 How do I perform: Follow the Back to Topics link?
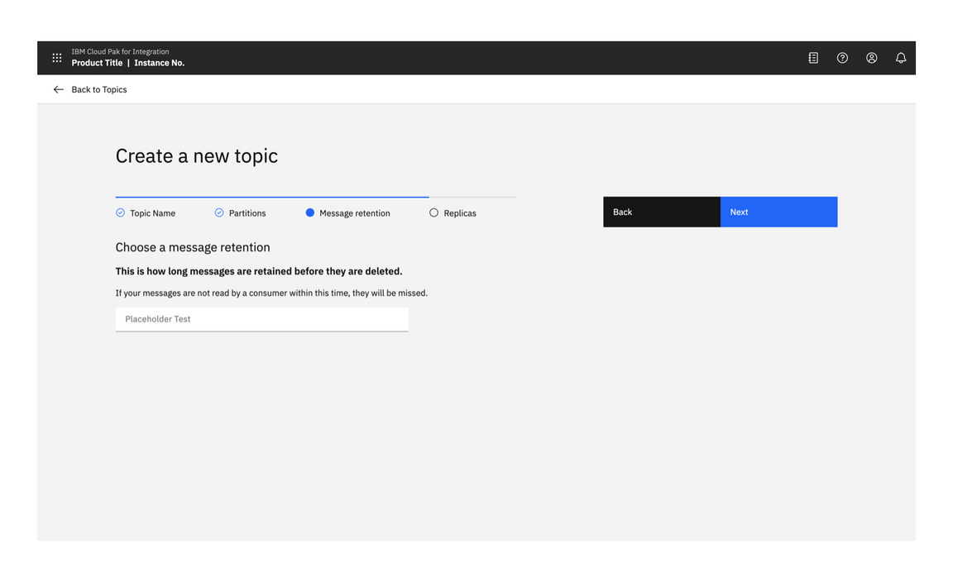tap(99, 89)
